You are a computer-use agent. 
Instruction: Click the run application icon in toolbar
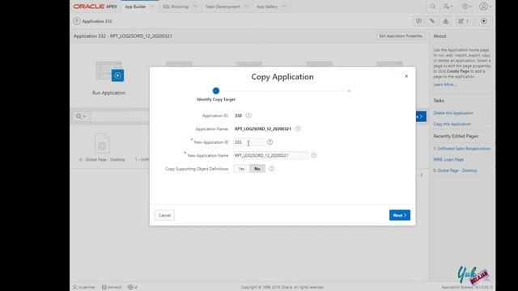(484, 21)
